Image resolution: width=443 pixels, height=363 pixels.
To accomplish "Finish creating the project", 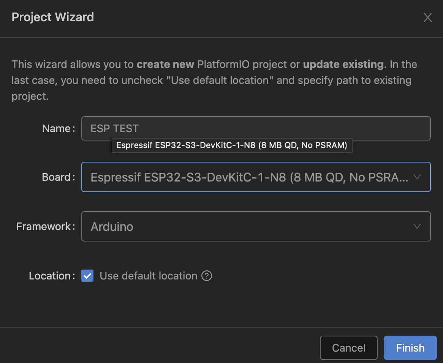I will tap(410, 348).
